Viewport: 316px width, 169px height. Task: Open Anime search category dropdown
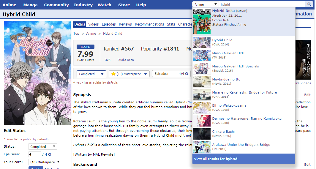tap(206, 4)
